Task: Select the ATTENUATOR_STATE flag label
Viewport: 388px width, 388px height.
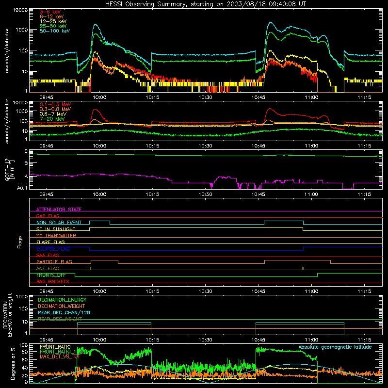Action: 59,210
